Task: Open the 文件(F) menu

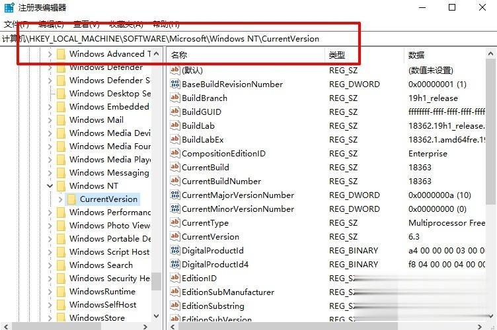Action: 16,24
